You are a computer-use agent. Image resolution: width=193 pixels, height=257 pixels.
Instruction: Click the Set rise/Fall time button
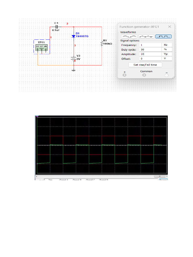145,65
